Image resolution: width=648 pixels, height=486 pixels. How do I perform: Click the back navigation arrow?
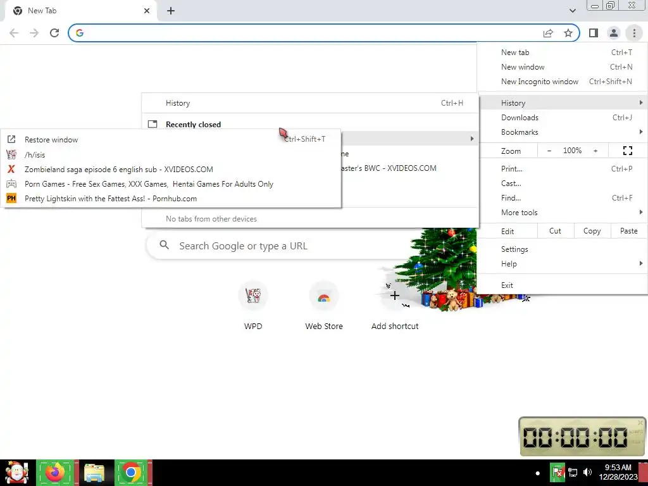tap(14, 33)
